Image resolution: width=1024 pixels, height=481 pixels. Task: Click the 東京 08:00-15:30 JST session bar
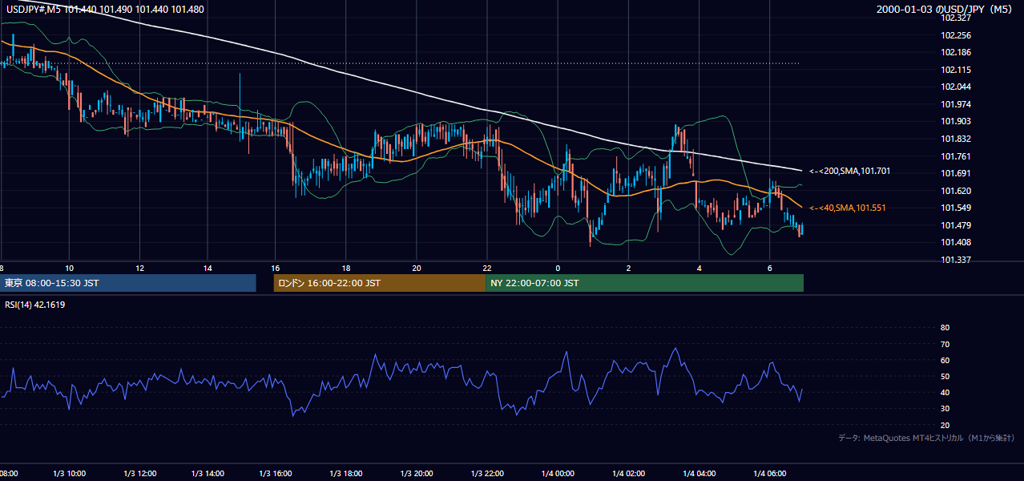[128, 283]
